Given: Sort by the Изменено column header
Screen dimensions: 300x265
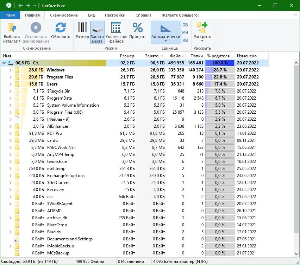Looking at the screenshot, I should [x=252, y=56].
